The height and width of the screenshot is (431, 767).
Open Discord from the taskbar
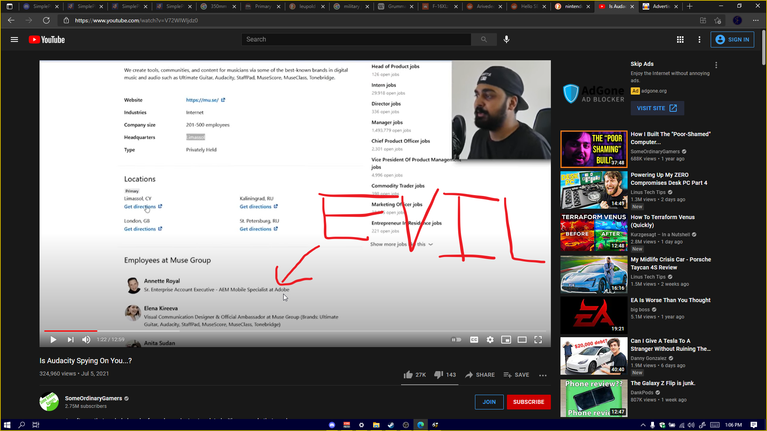click(x=332, y=425)
